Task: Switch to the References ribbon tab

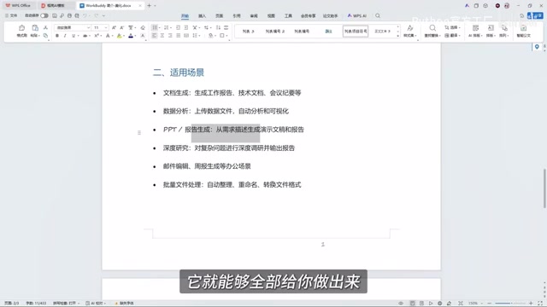Action: click(237, 16)
